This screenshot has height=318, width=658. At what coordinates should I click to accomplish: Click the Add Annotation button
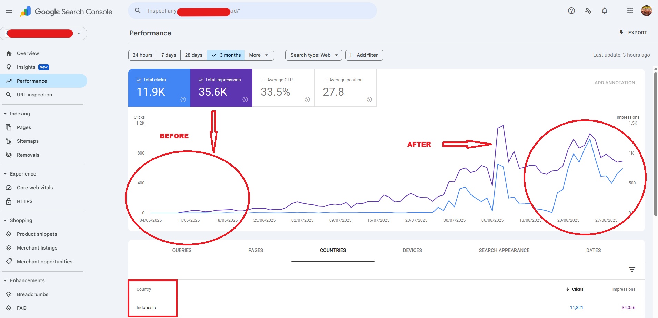(x=615, y=83)
